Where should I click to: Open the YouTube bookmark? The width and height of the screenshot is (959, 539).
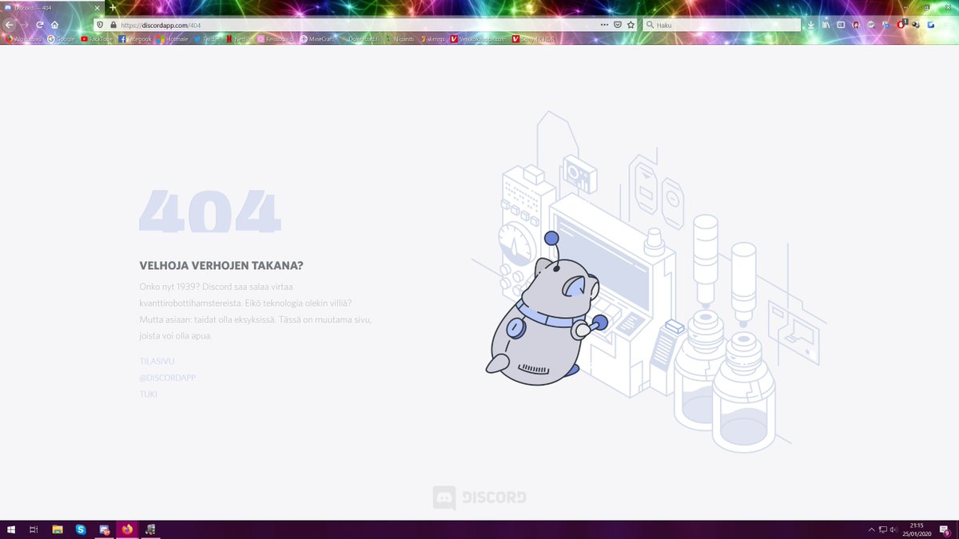[97, 38]
